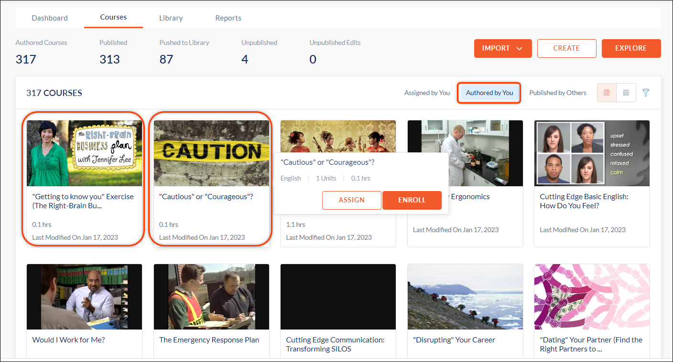Switch to grid view icon
Screen dimensions: 673x362
click(607, 93)
